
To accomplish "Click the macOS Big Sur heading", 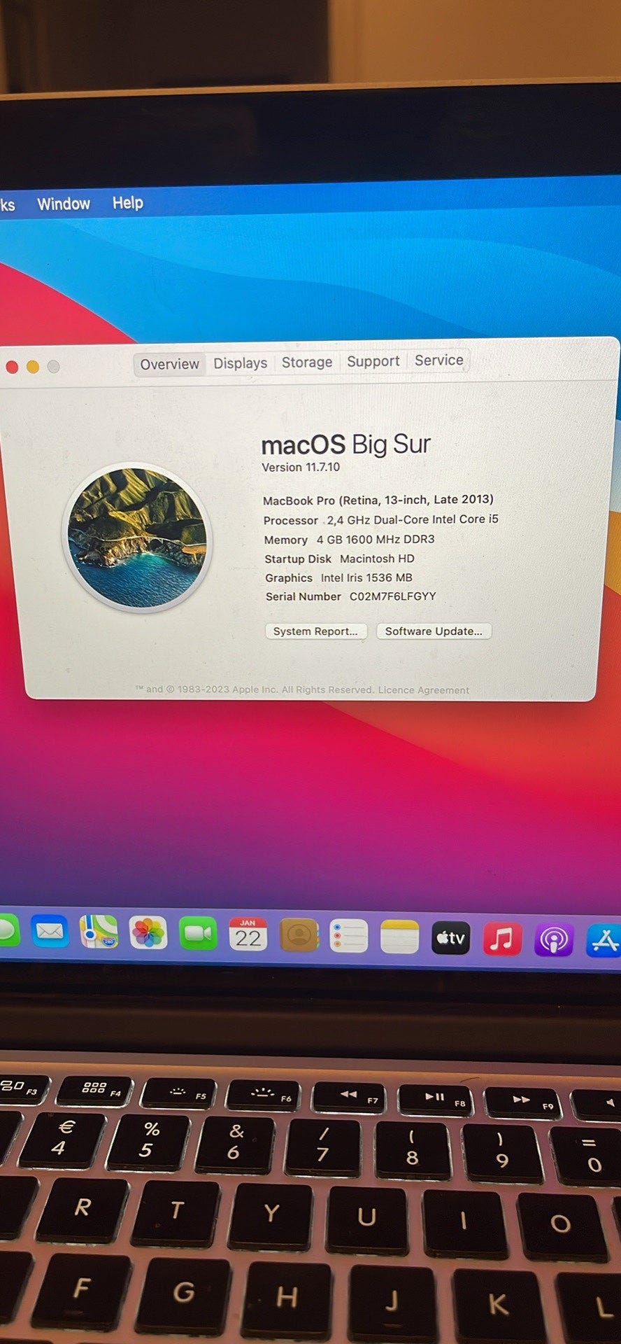I will click(x=345, y=444).
